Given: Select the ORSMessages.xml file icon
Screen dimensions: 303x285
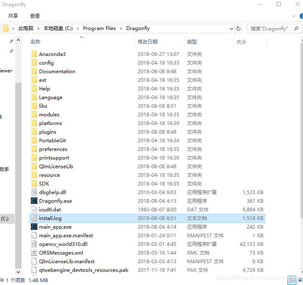Looking at the screenshot, I should click(x=34, y=253).
